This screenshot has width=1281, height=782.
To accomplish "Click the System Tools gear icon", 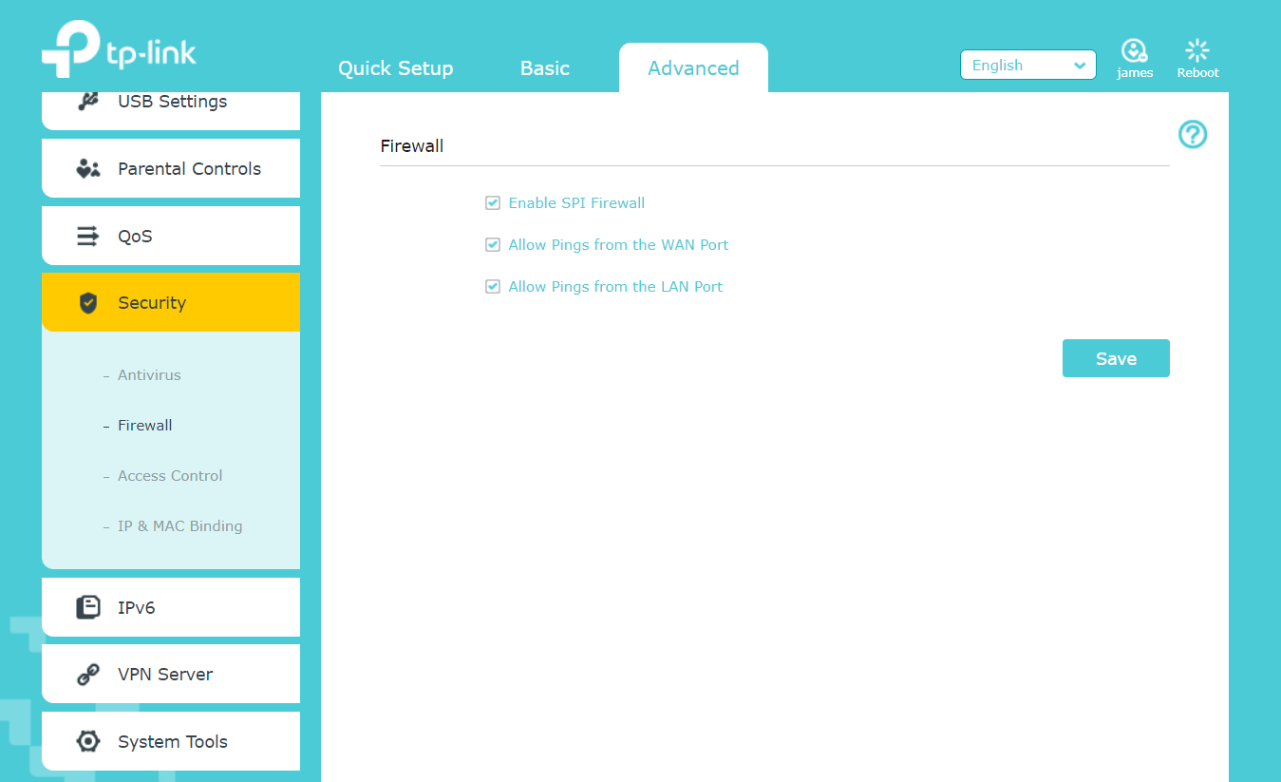I will pyautogui.click(x=87, y=741).
